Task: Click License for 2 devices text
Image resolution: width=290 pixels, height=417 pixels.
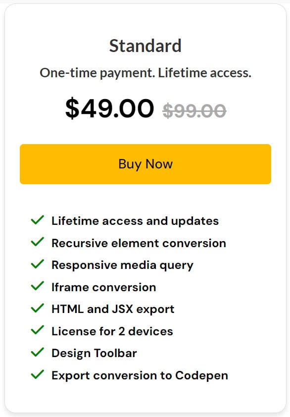Action: [x=112, y=331]
